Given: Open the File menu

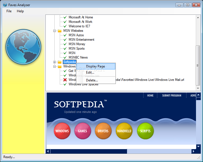Looking at the screenshot, I should click(9, 11).
